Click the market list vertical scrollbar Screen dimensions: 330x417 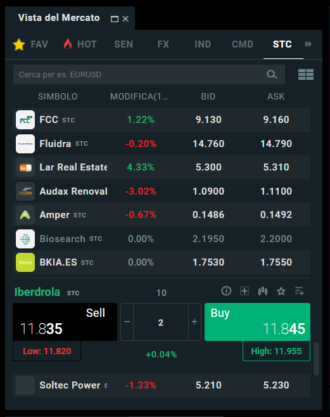pos(316,359)
